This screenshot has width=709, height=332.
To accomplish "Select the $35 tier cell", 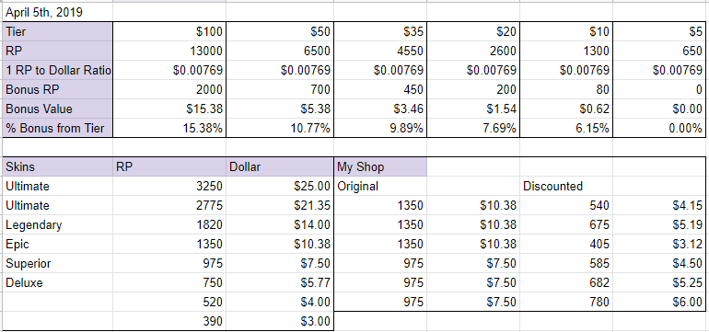I will click(380, 31).
